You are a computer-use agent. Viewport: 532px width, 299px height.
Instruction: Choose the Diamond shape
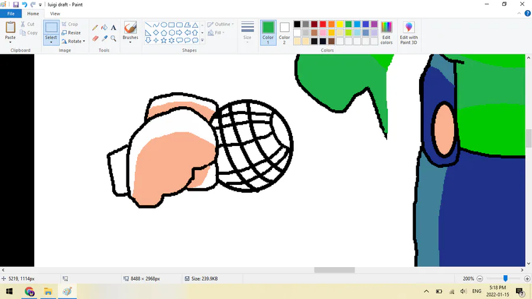click(155, 32)
